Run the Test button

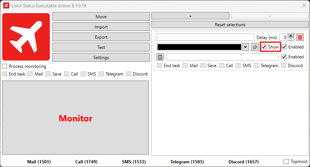101,47
